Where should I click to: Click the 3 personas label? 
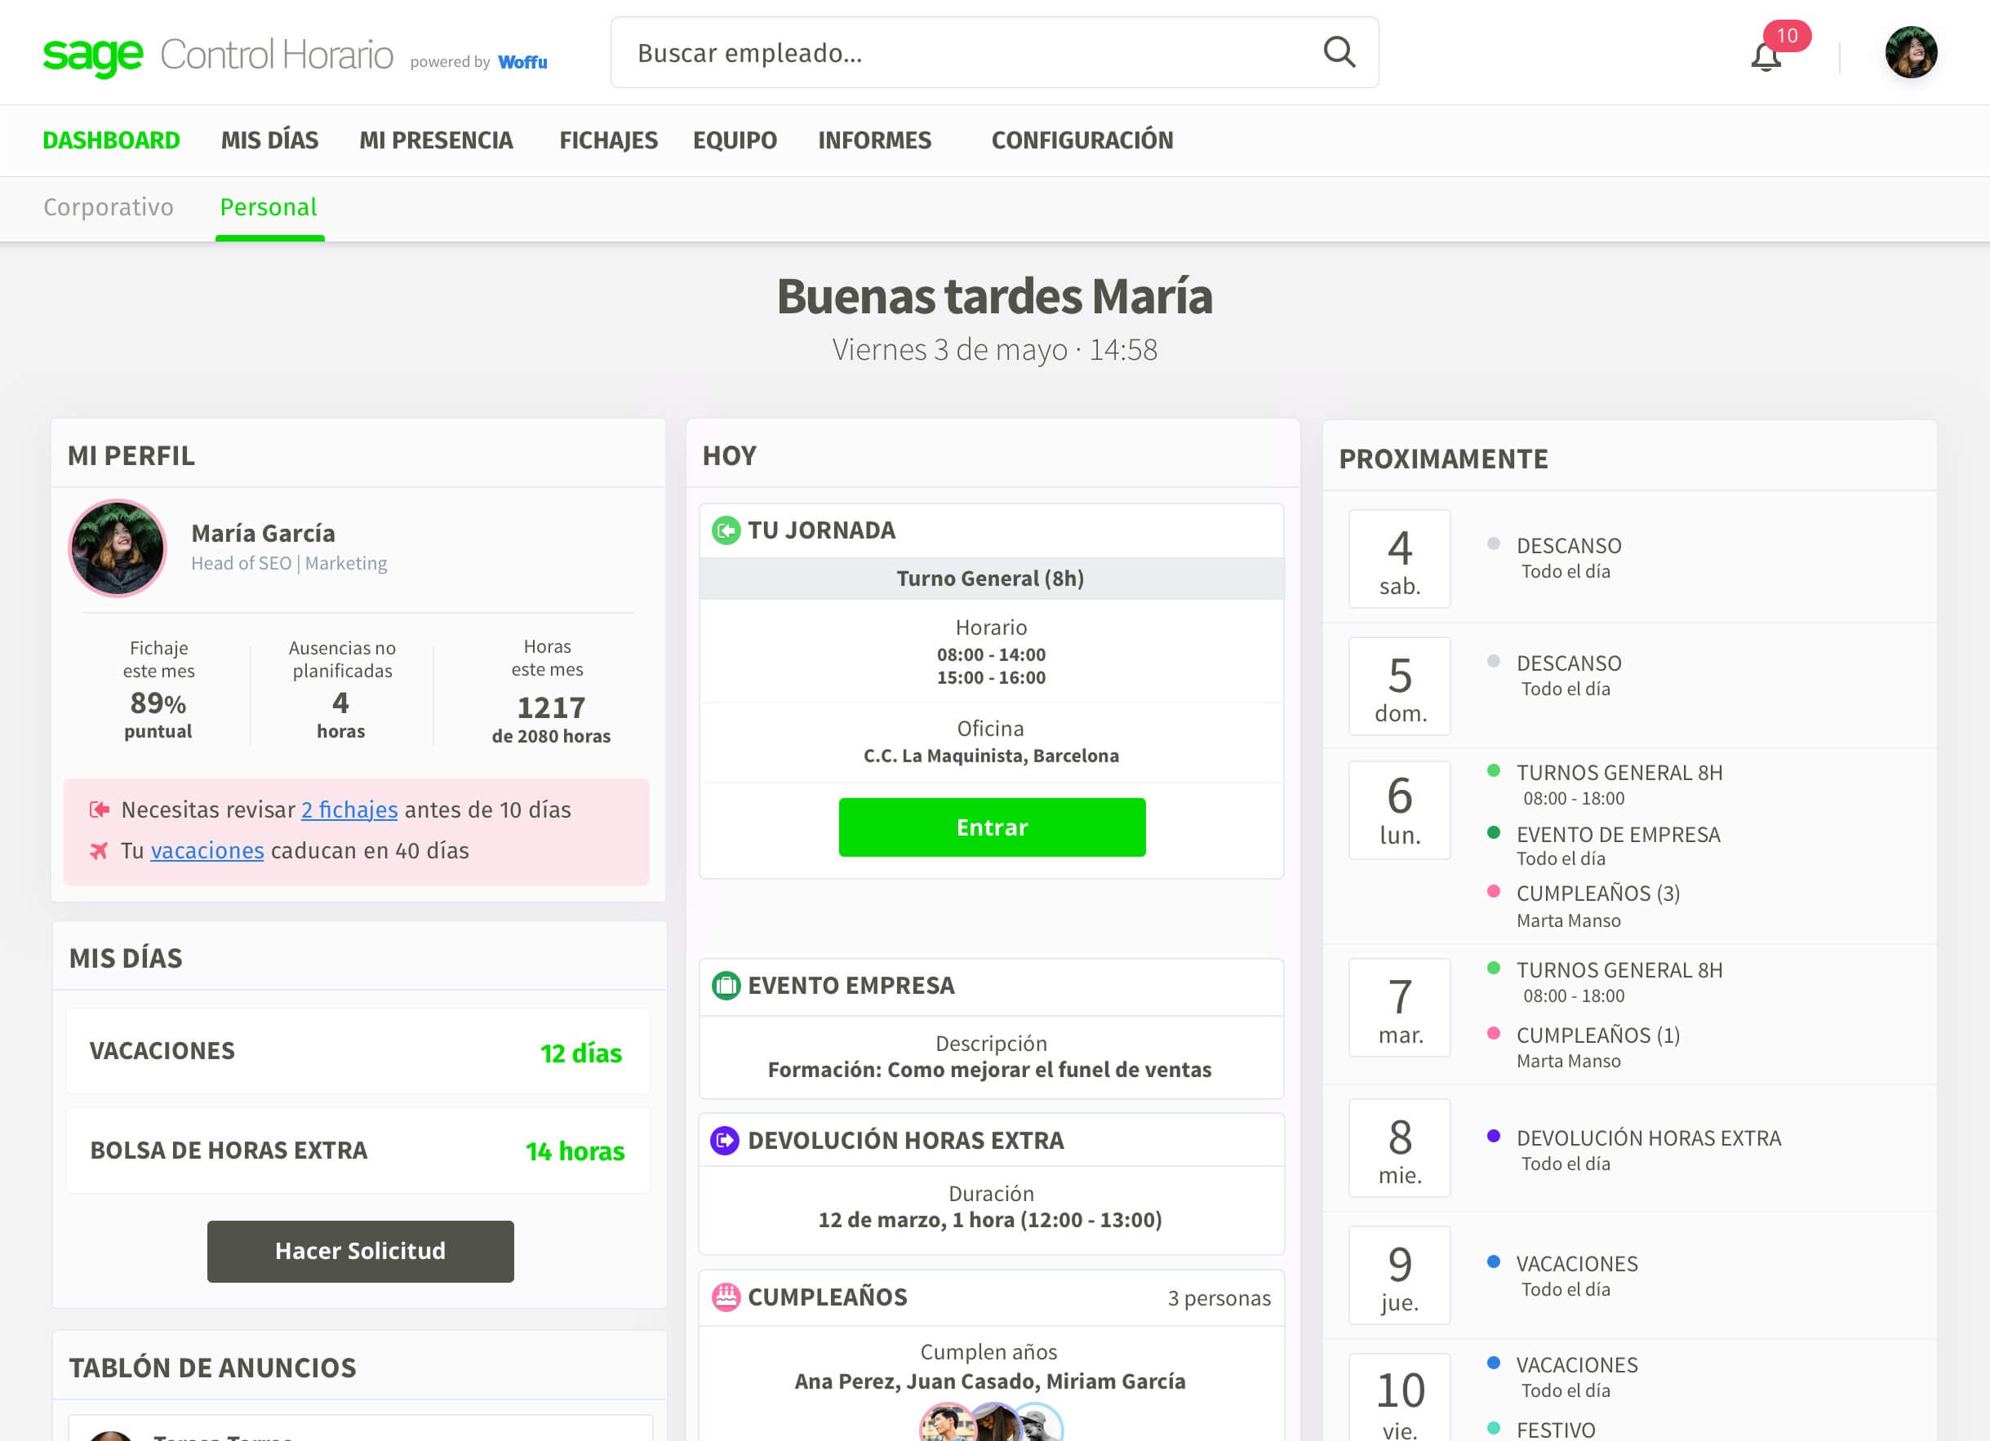[1219, 1298]
